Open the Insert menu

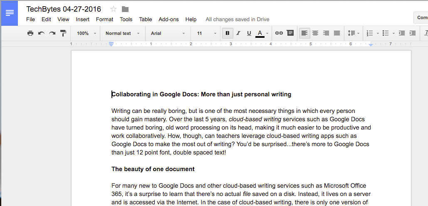pyautogui.click(x=83, y=20)
